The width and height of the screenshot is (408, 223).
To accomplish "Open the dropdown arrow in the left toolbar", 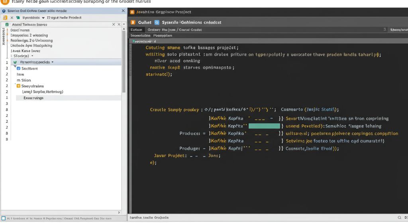I will [x=43, y=18].
